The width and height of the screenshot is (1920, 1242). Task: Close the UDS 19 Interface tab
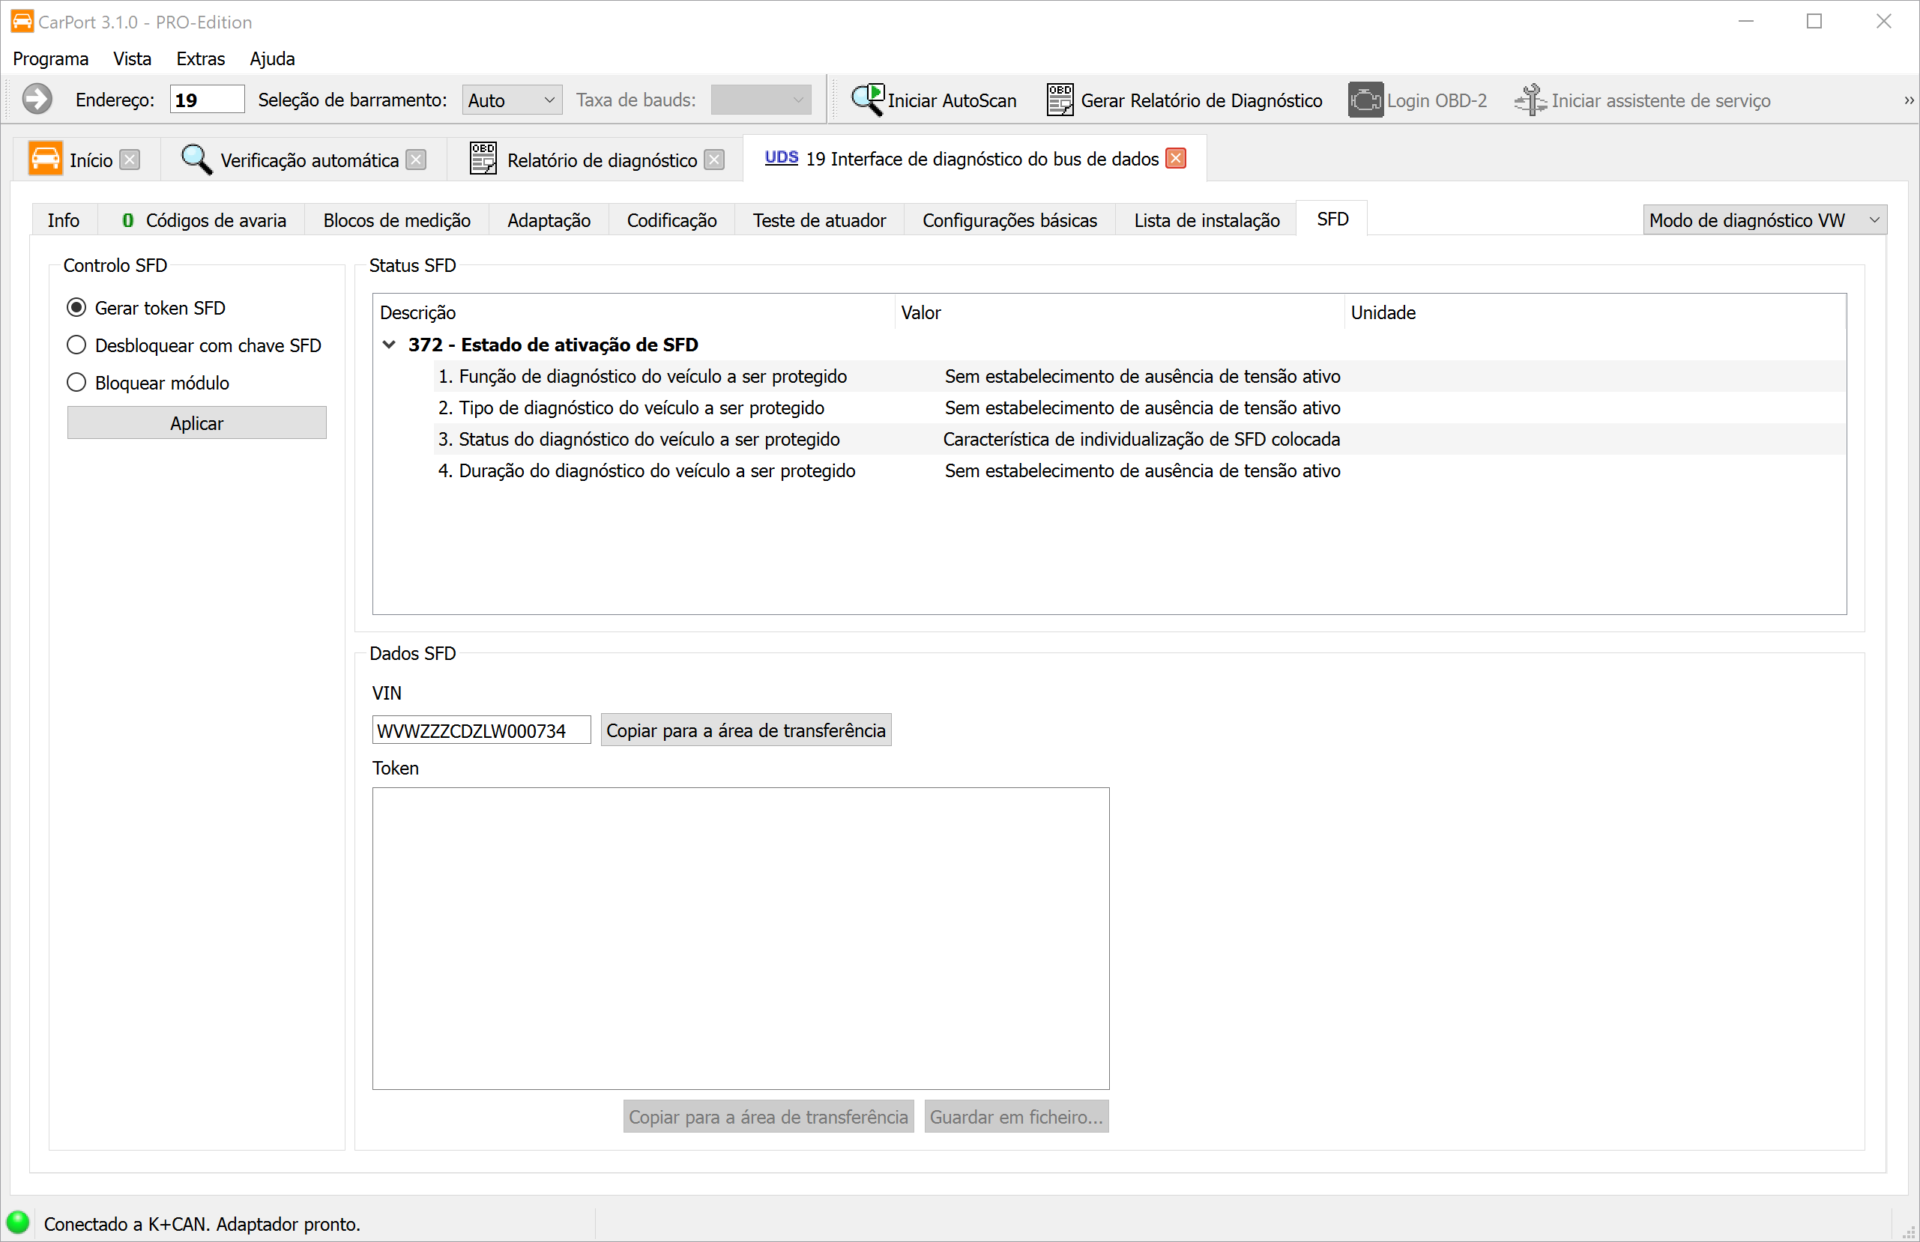coord(1176,159)
